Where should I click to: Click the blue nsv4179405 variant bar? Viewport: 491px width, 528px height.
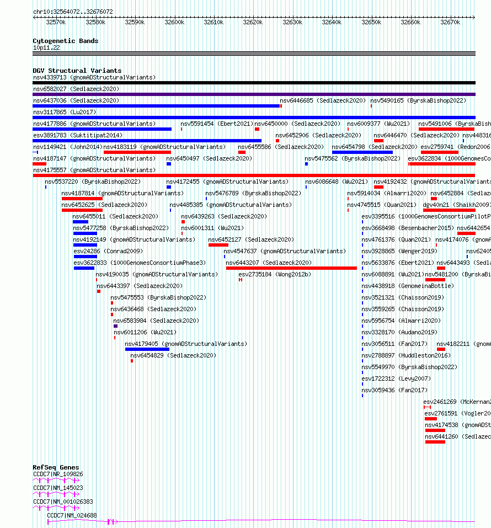pyautogui.click(x=147, y=350)
